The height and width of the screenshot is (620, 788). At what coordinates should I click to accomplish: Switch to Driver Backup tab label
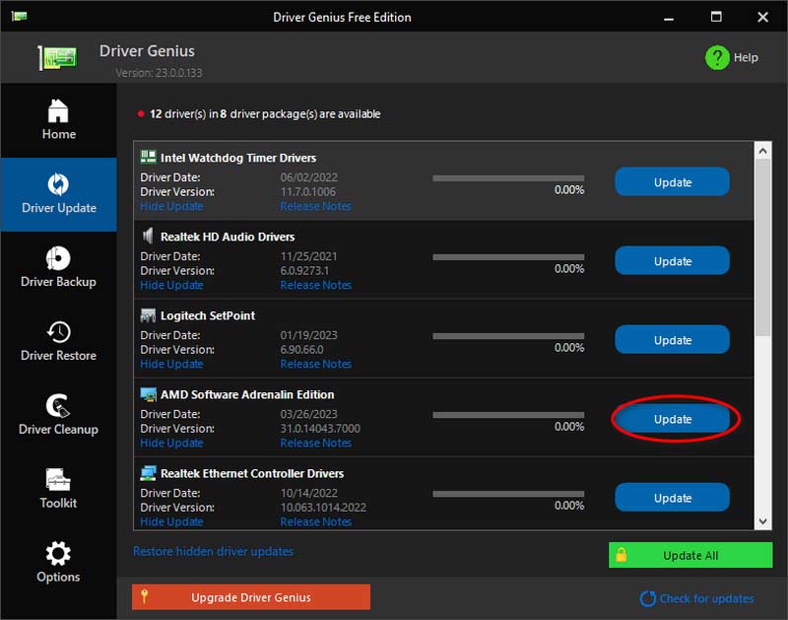click(x=58, y=282)
